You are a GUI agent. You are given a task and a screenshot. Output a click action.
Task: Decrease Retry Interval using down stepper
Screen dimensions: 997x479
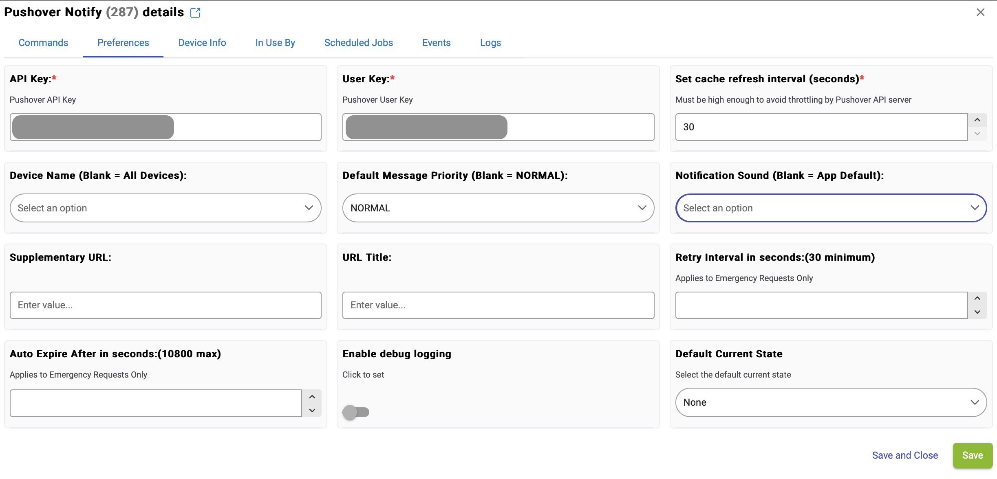click(x=977, y=312)
